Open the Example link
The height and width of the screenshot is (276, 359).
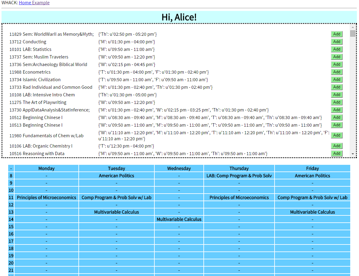(x=41, y=3)
